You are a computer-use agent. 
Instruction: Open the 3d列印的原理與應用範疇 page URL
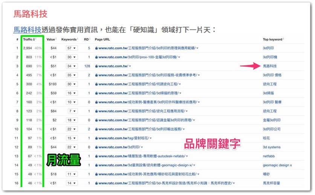coord(147,48)
